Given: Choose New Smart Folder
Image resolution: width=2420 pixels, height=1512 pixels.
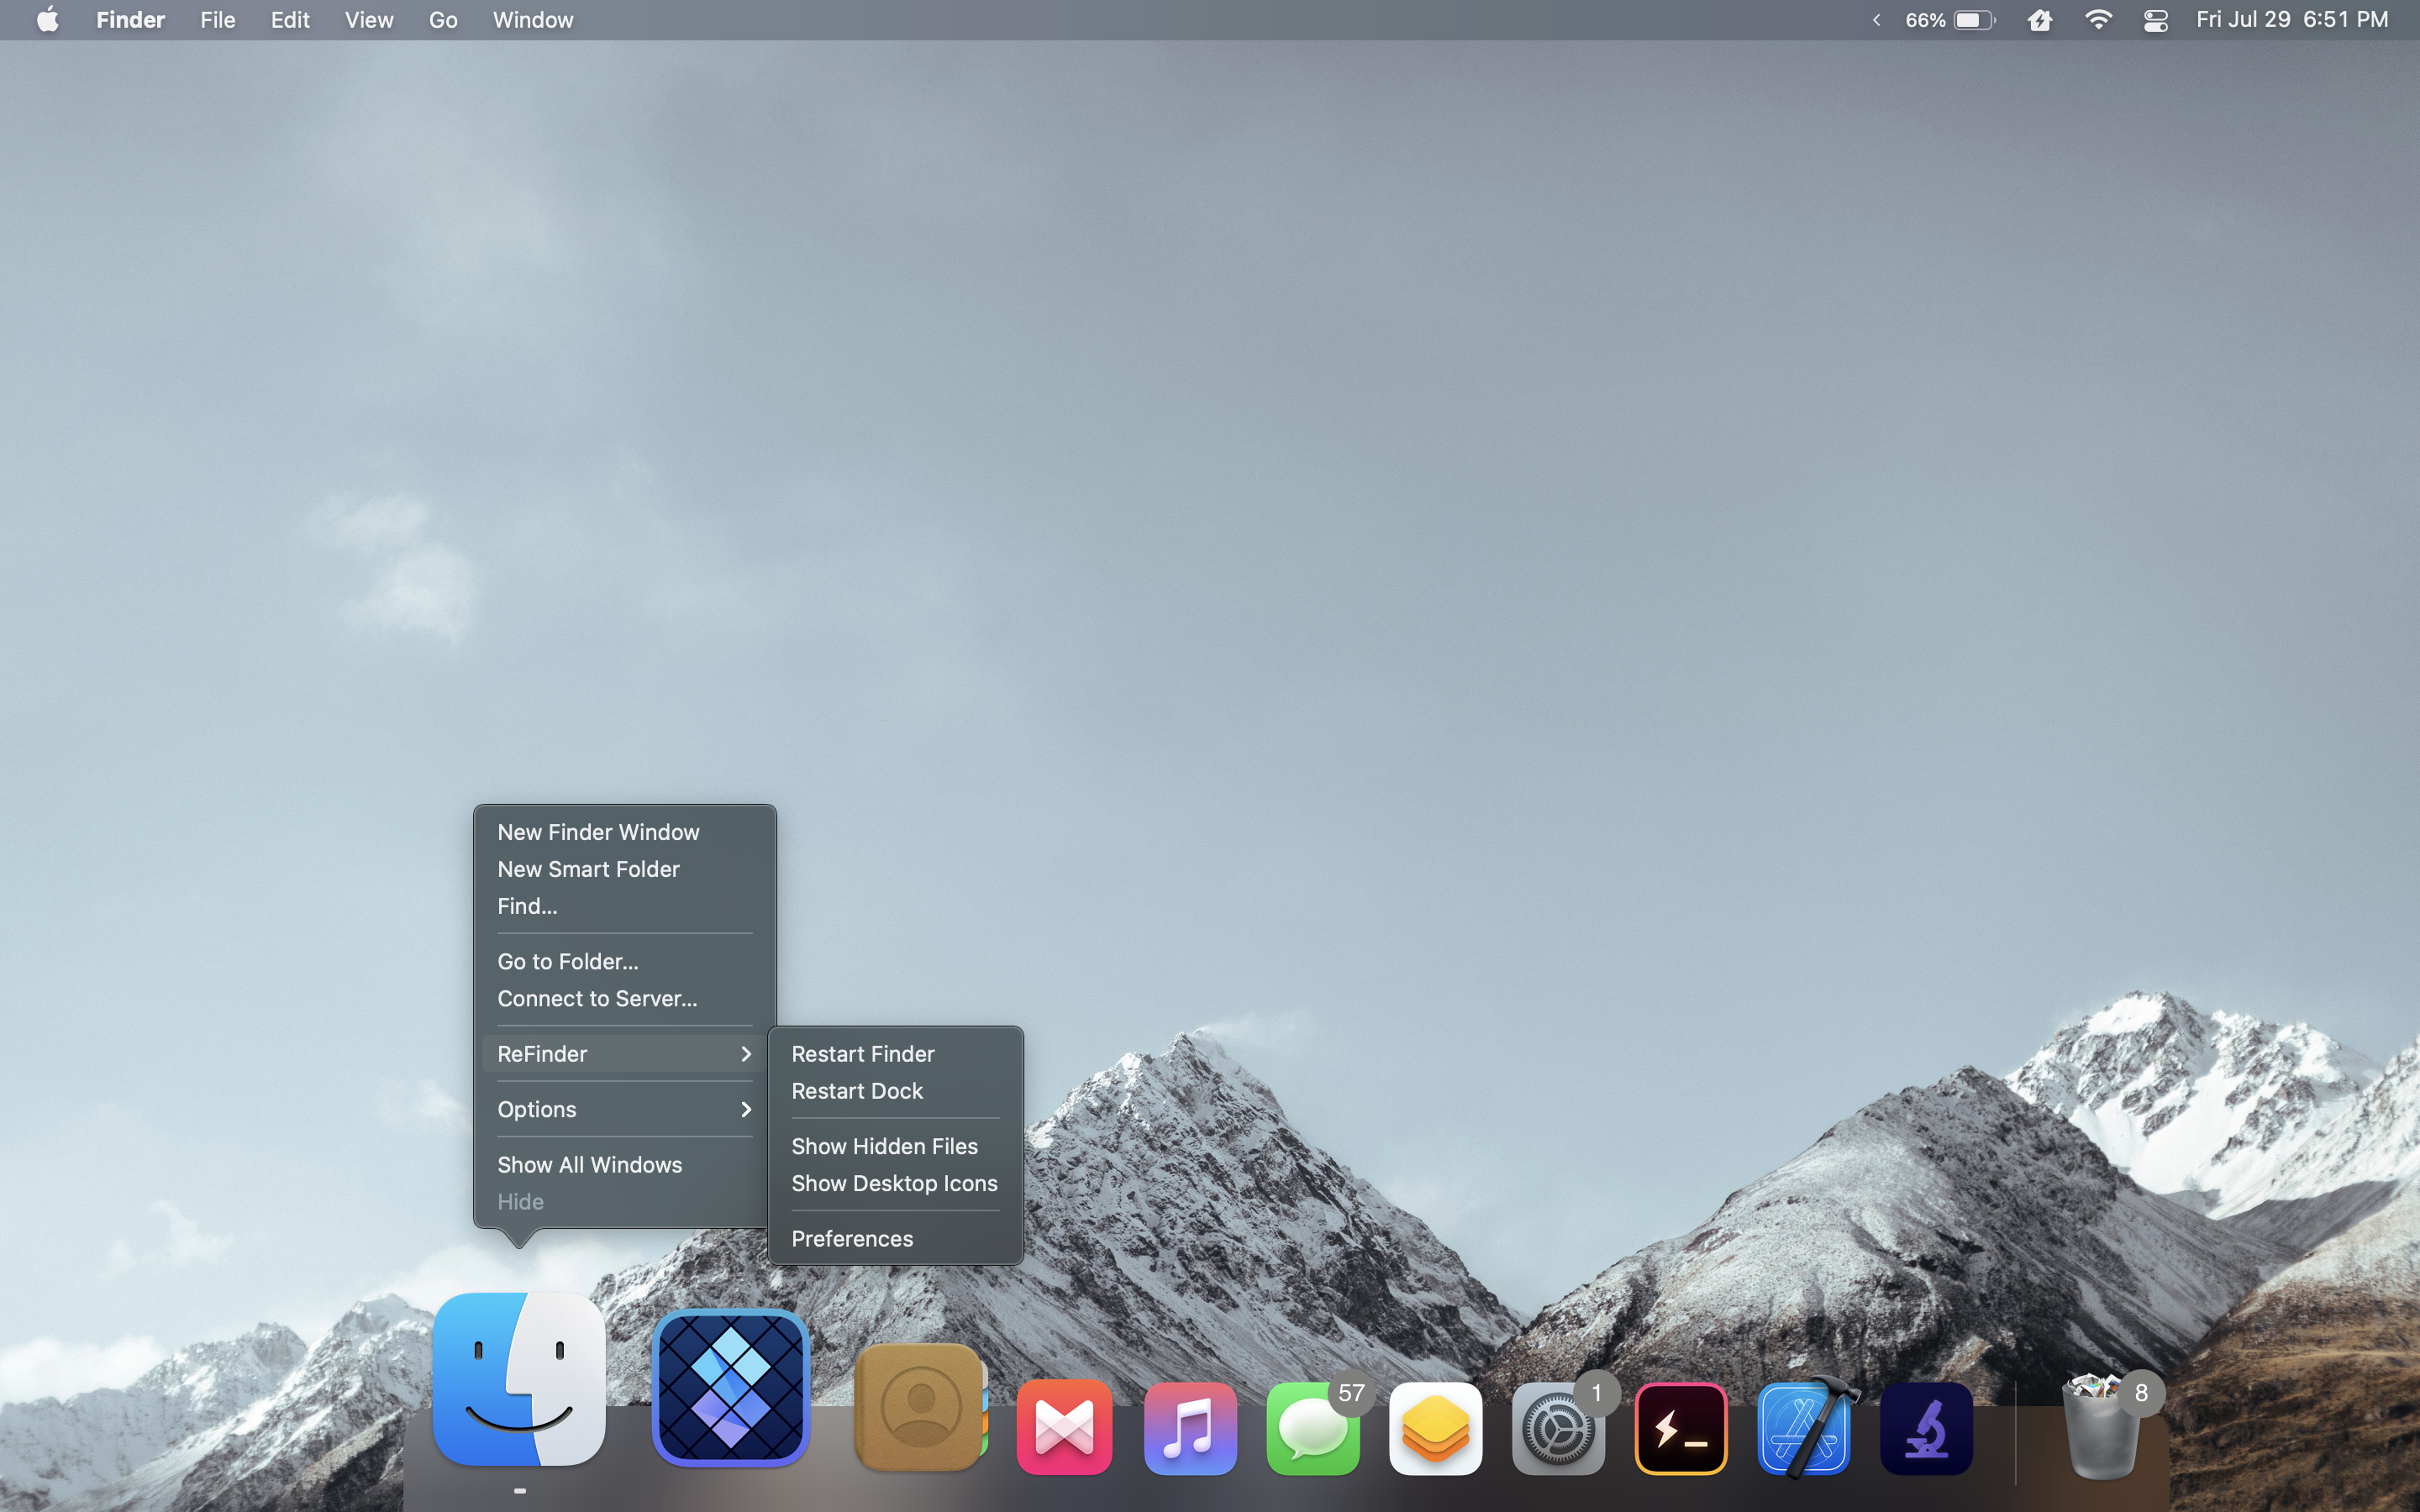Looking at the screenshot, I should pyautogui.click(x=625, y=869).
